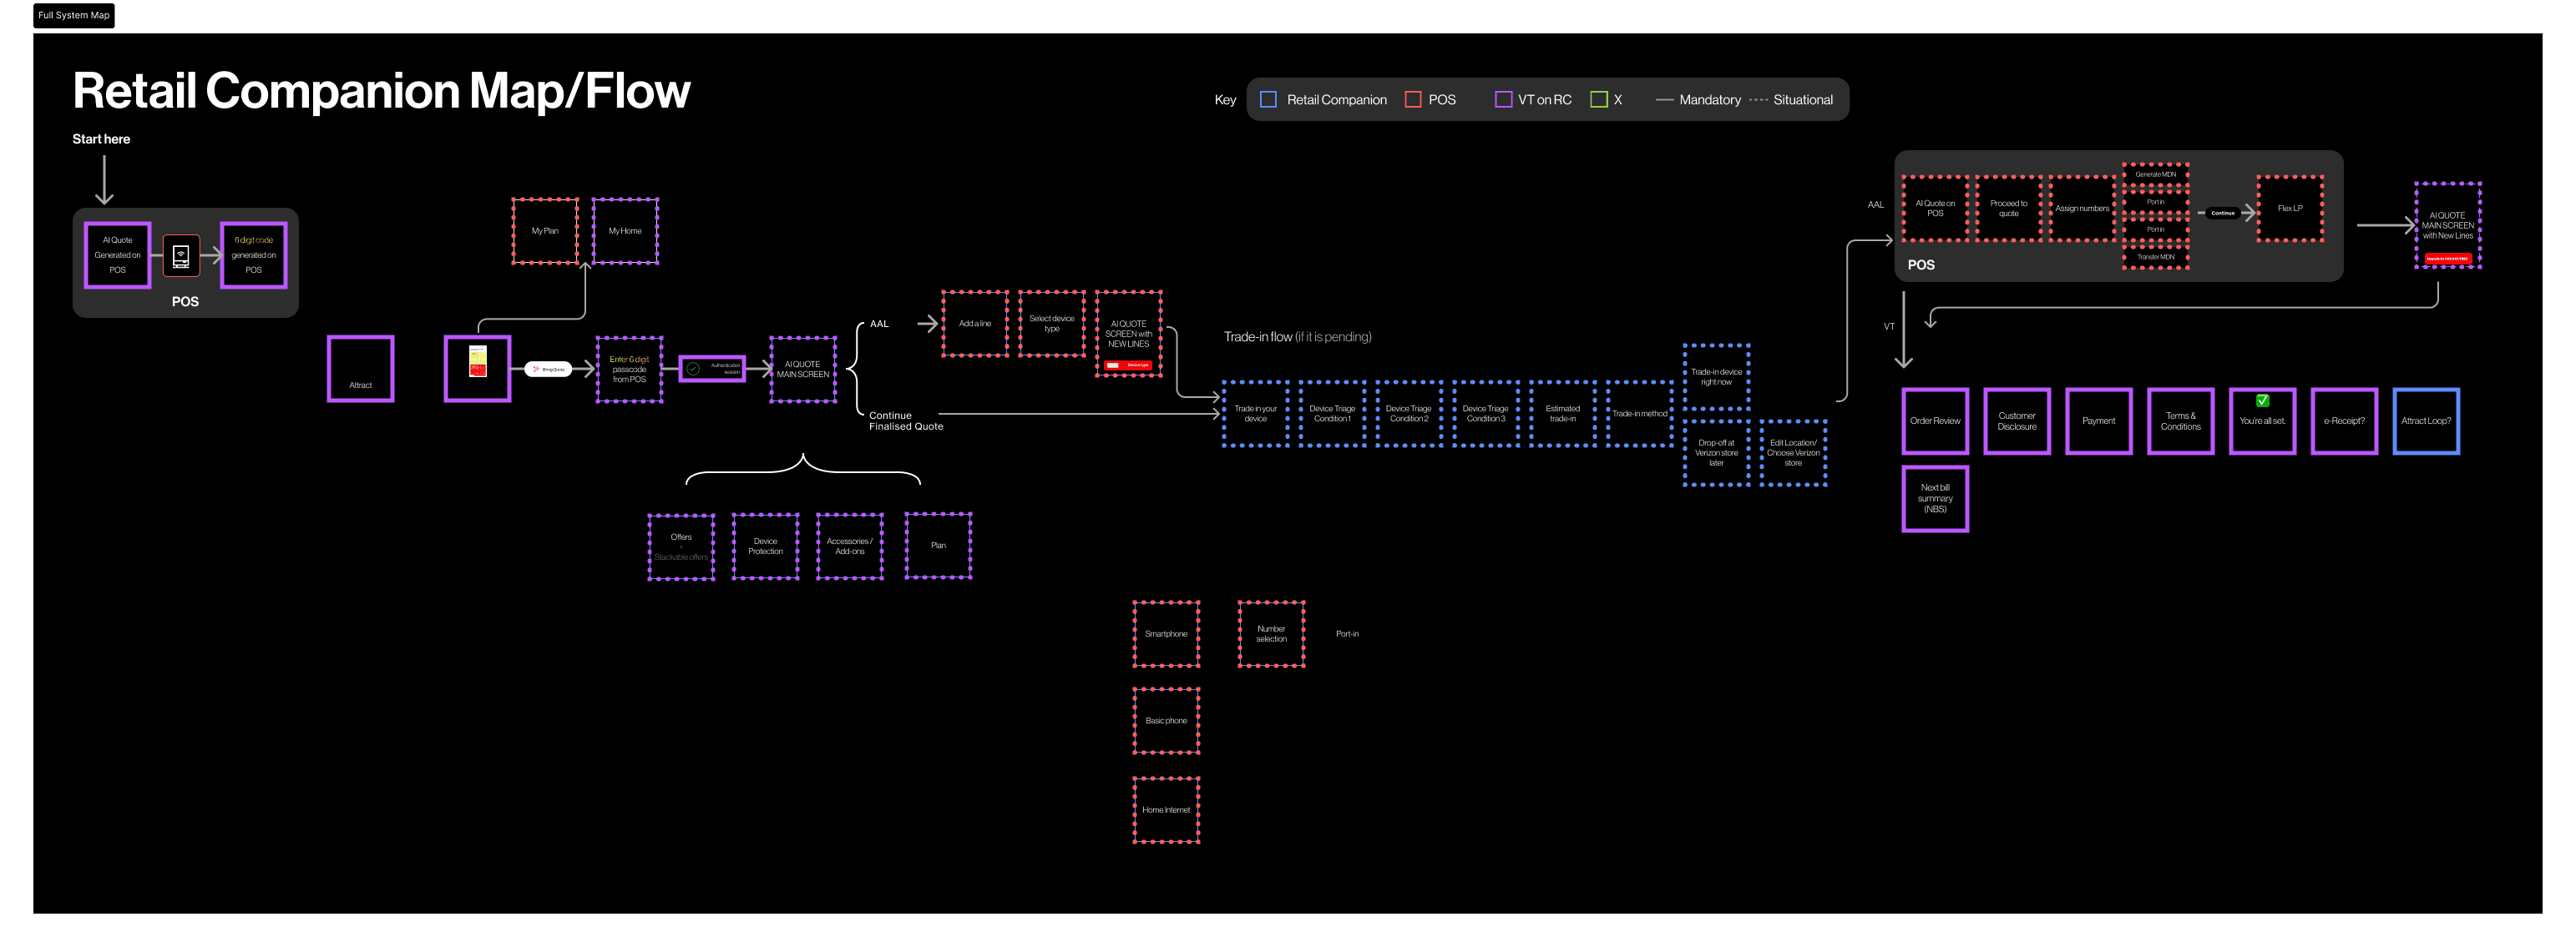Select the Device Triage Condition 3 node

point(1486,414)
